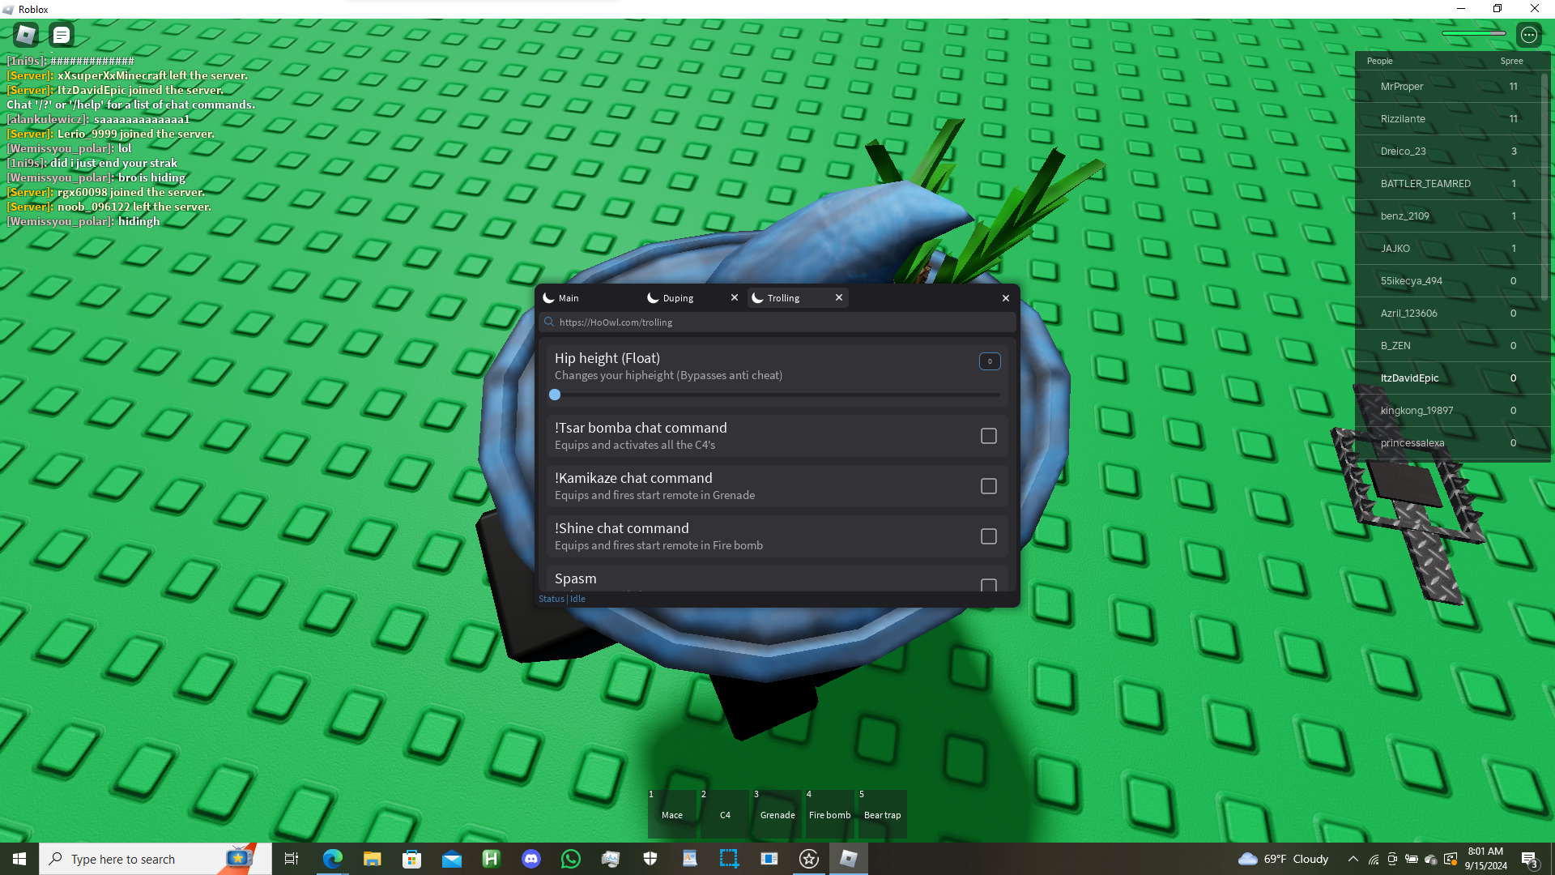Open the taskbar clock and calendar

click(x=1485, y=859)
